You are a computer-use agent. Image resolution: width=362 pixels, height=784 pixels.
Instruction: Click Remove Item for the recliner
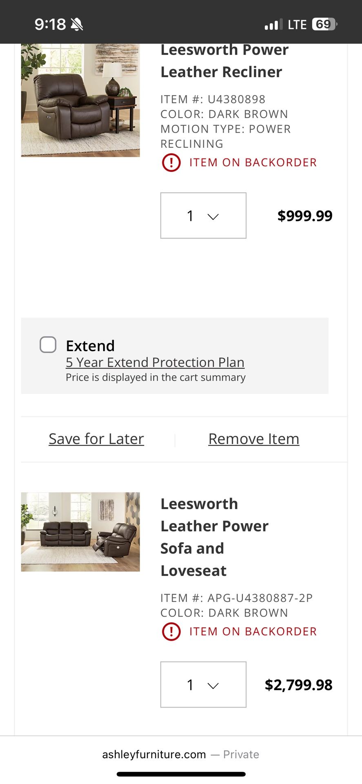(x=253, y=439)
